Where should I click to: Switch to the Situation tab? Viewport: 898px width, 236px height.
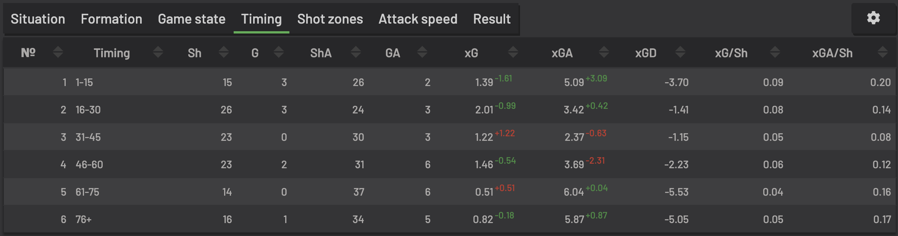pos(38,19)
